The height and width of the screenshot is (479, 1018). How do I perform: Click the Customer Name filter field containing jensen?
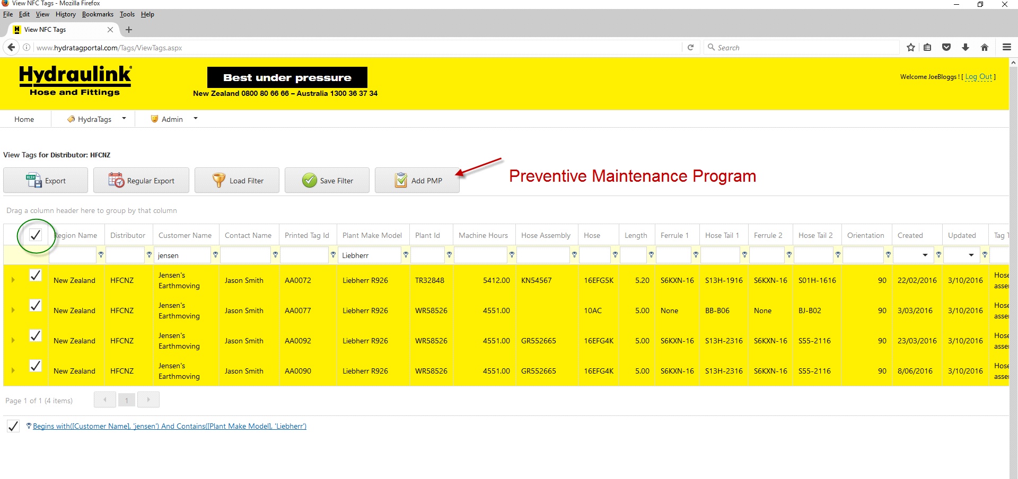(x=182, y=255)
